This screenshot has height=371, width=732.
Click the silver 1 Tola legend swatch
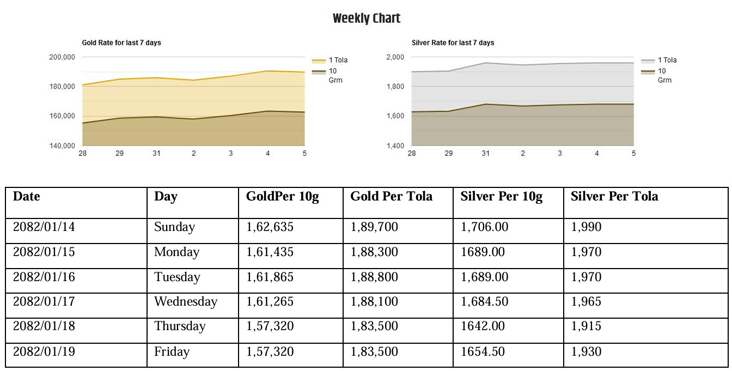pos(648,60)
